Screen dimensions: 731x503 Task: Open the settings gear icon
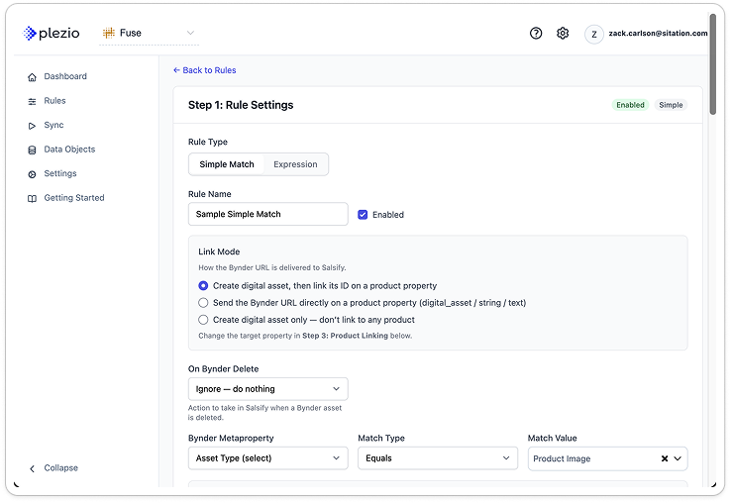[x=563, y=33]
